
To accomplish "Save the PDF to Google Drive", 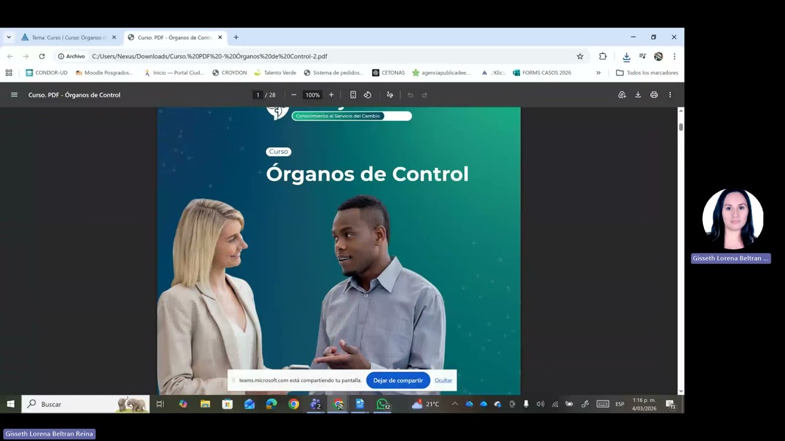I will coord(622,95).
